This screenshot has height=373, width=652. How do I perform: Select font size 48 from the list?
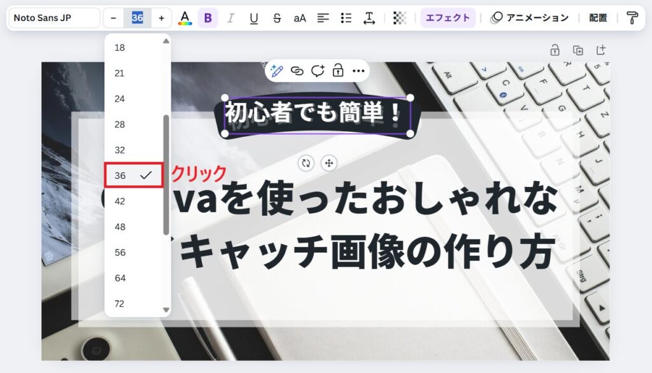120,227
